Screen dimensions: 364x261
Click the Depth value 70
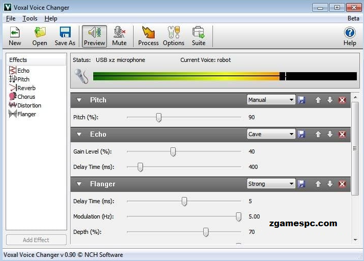click(252, 232)
